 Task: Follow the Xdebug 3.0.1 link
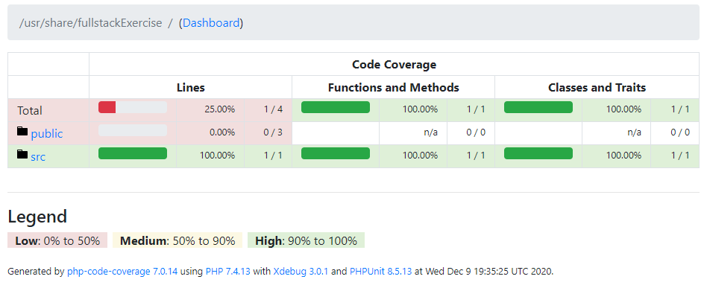[x=301, y=272]
